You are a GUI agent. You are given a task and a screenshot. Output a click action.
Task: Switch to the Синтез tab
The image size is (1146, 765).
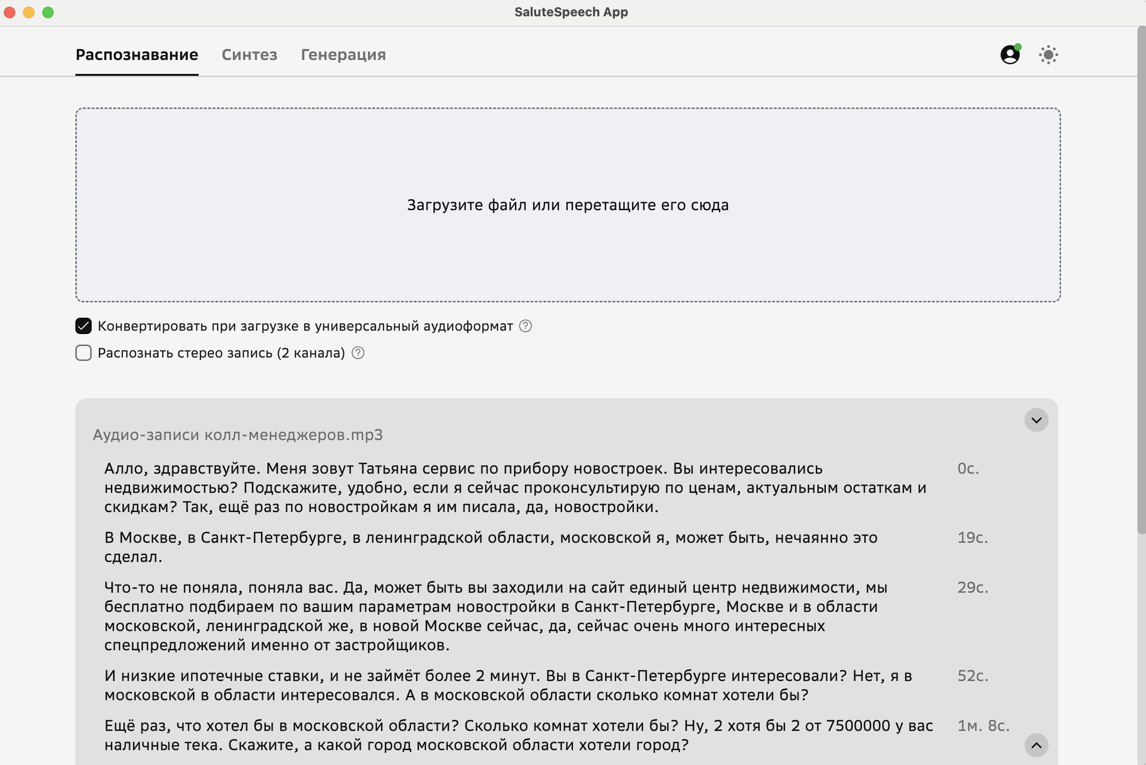[249, 55]
